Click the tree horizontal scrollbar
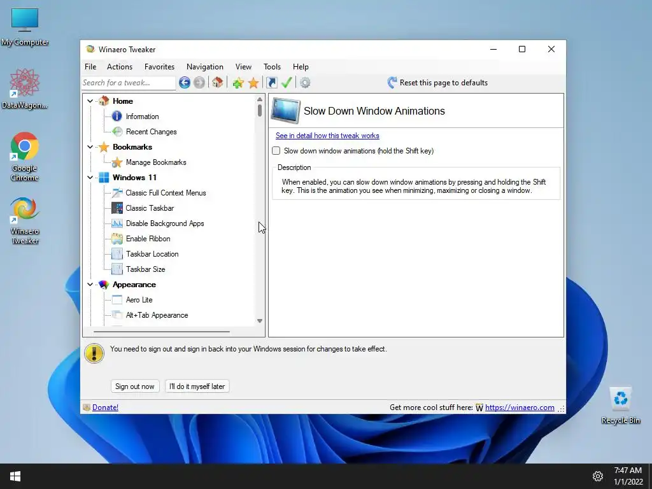Viewport: 652px width, 489px height. click(161, 332)
